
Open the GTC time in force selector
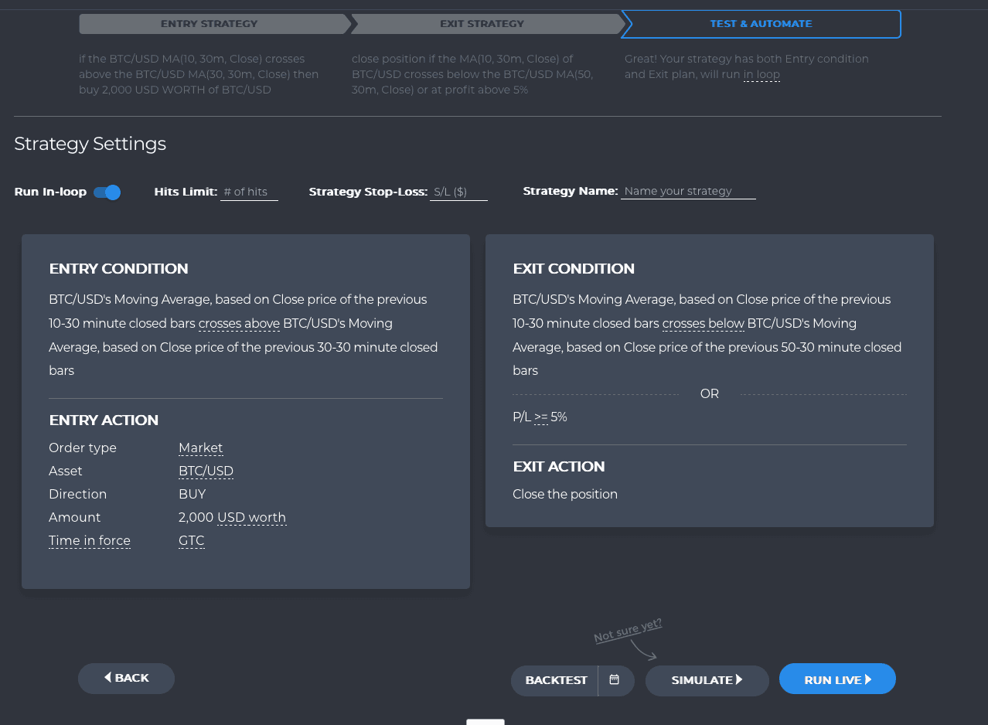pyautogui.click(x=191, y=540)
